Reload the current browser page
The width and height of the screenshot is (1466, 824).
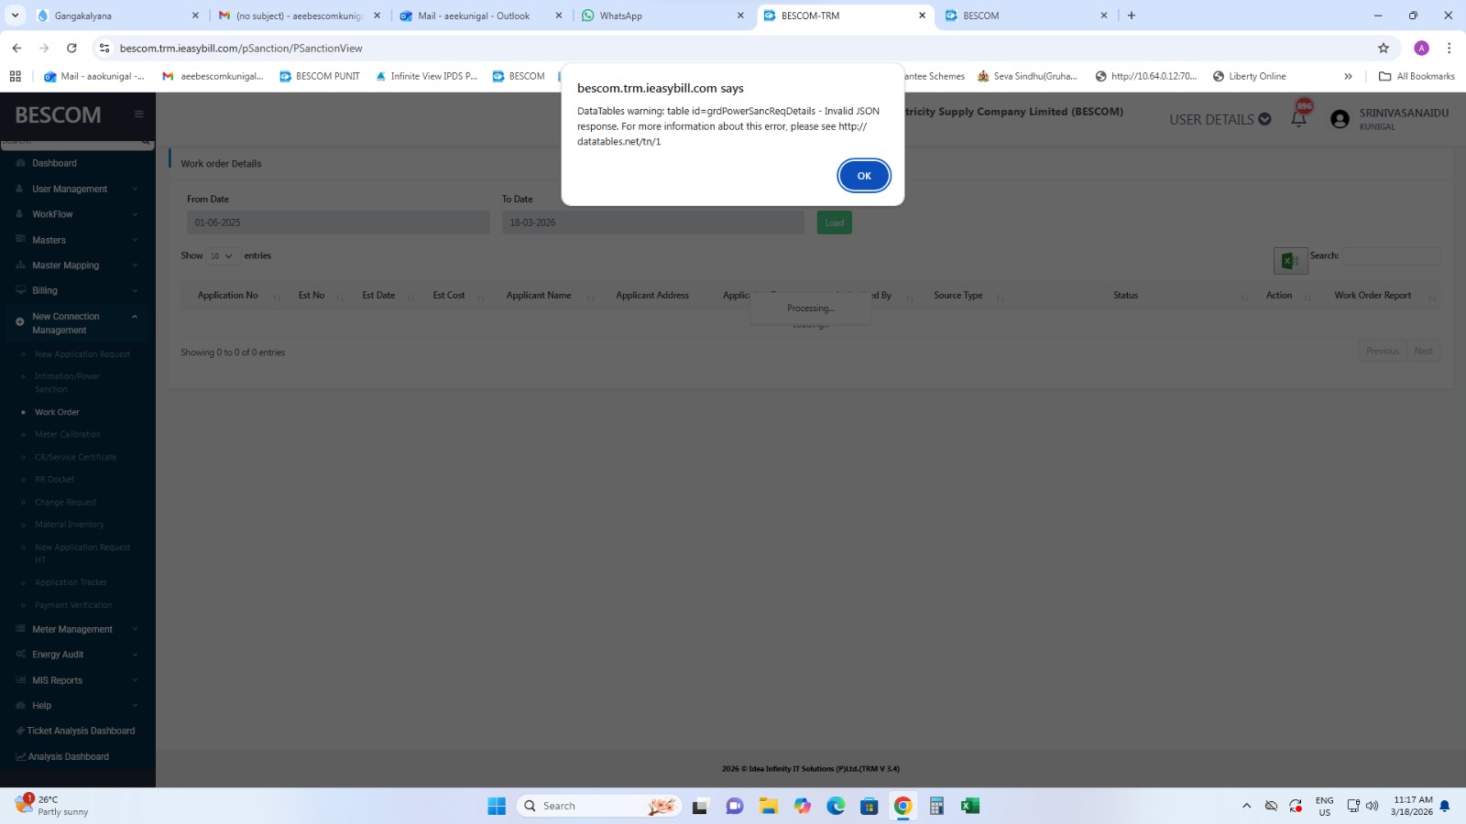point(71,48)
